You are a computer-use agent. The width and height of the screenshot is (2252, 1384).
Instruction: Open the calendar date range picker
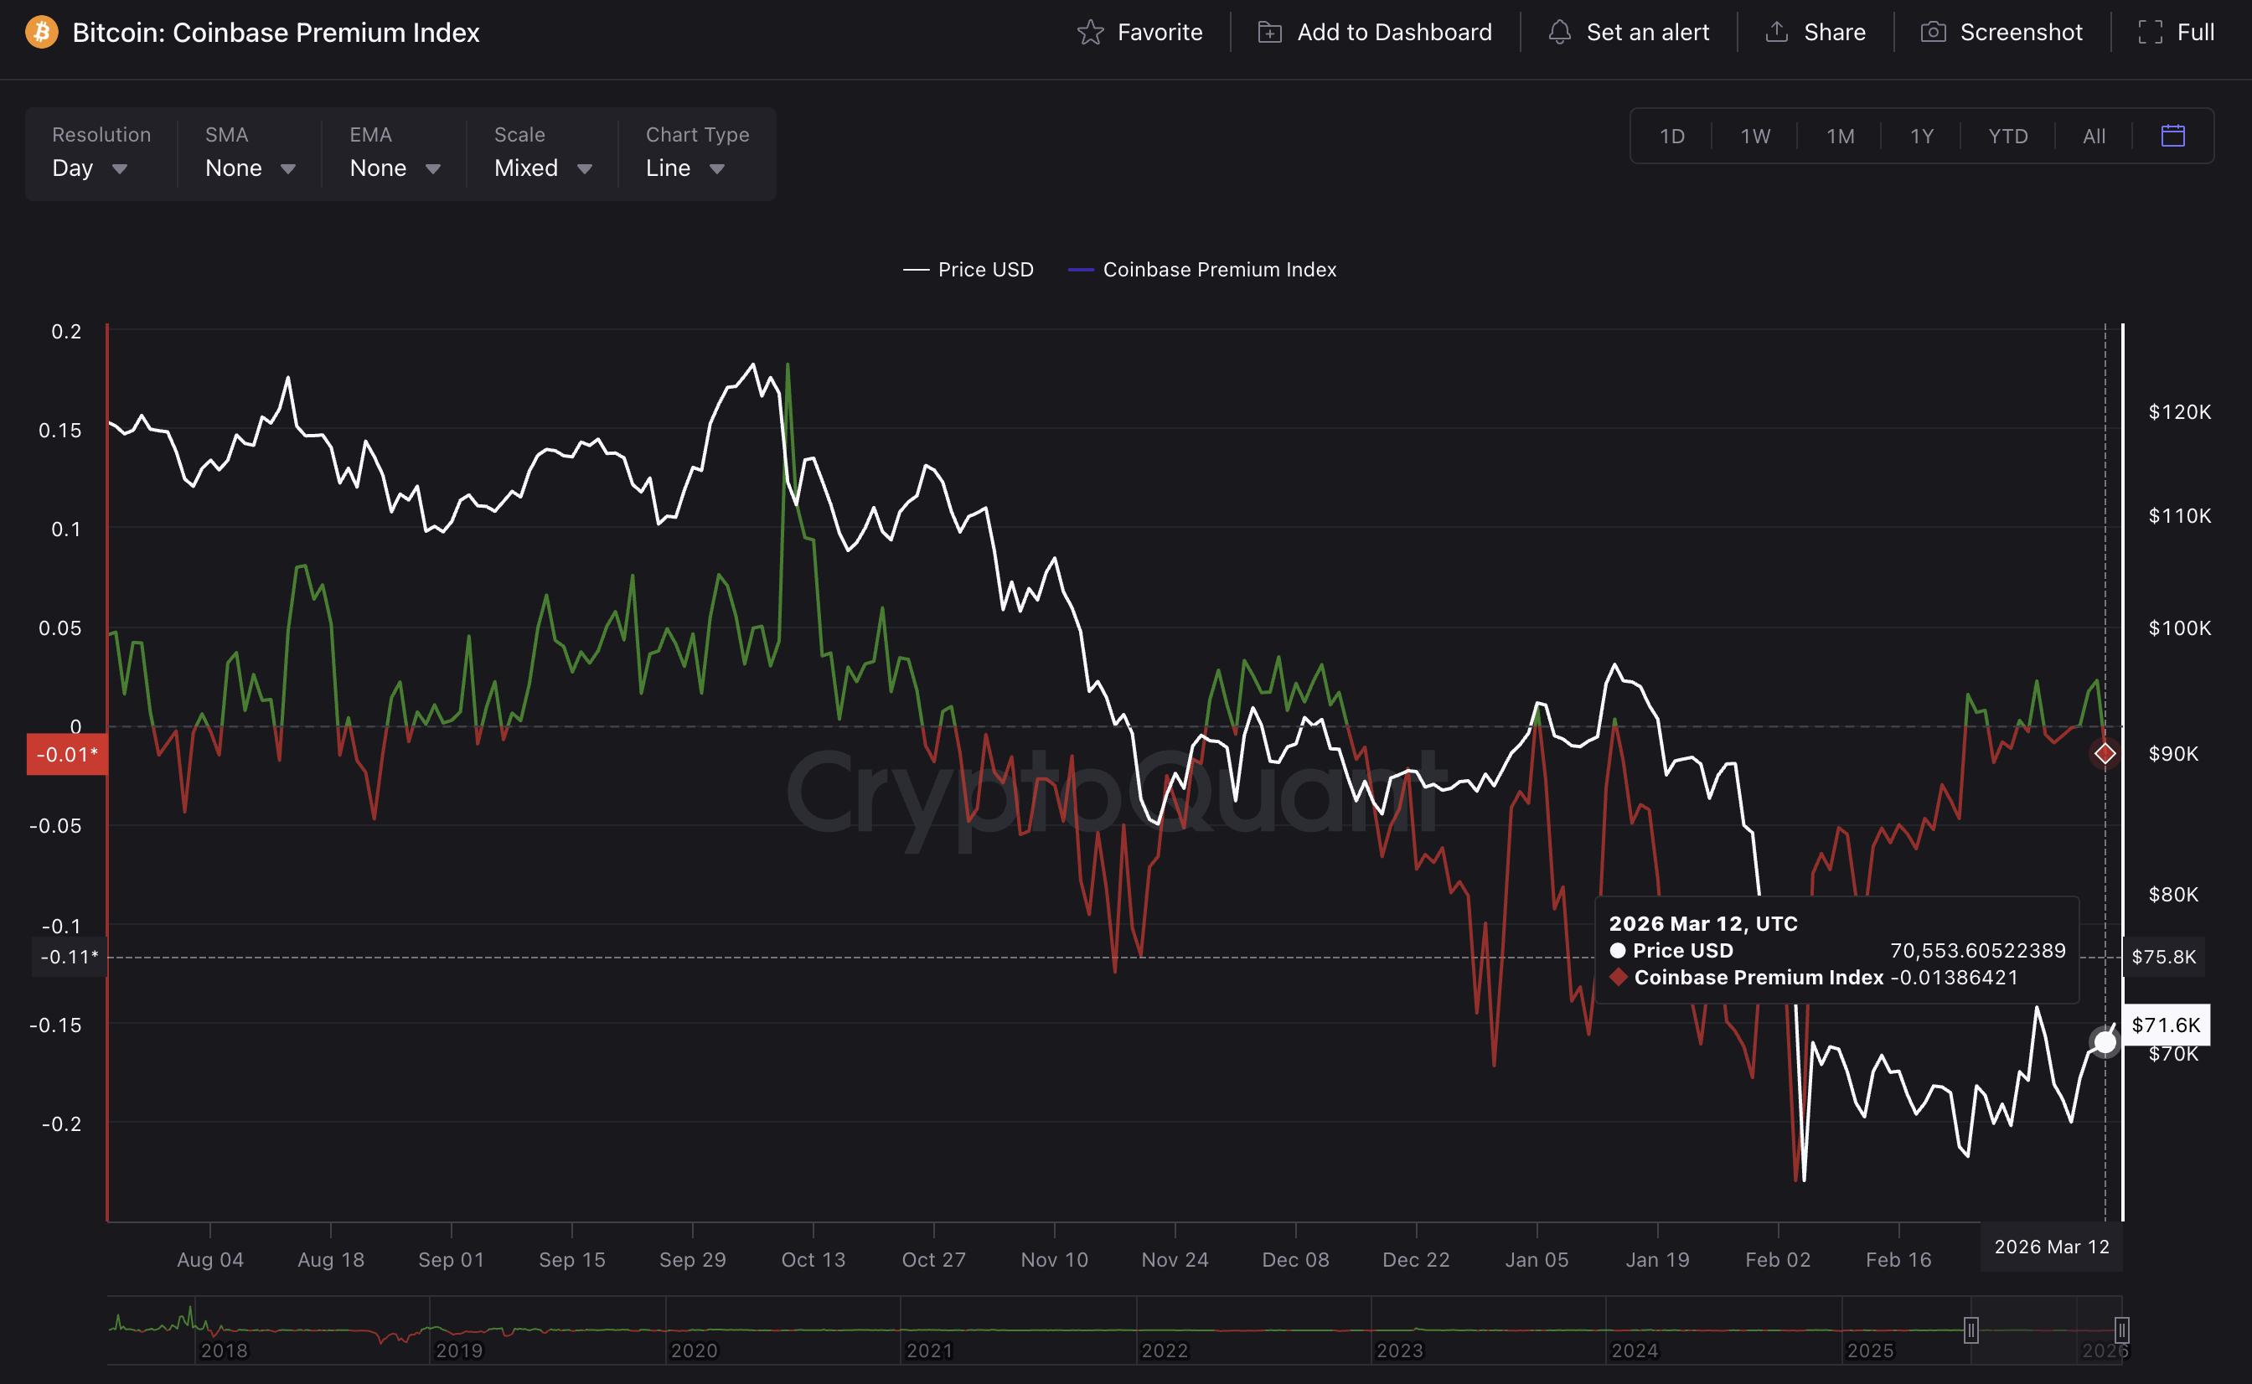2172,136
